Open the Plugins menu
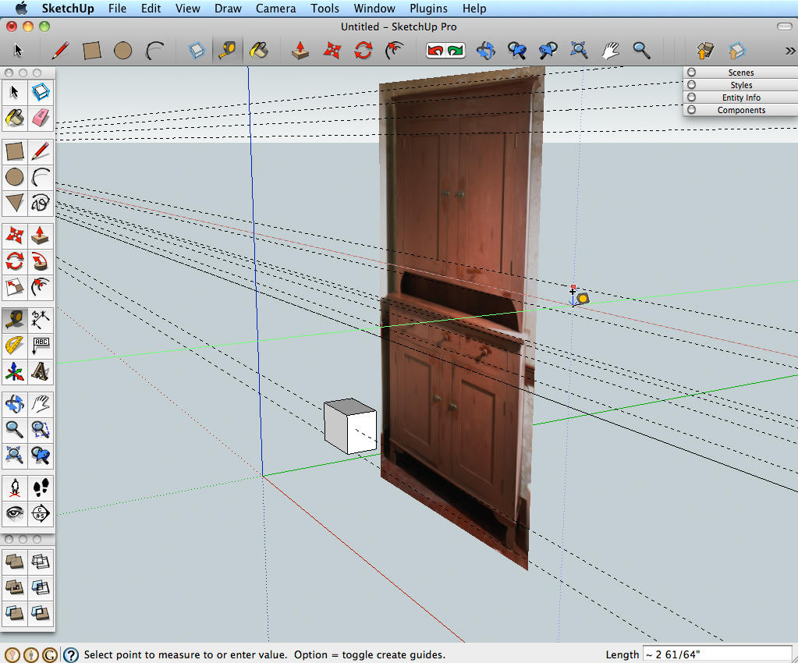Screen dimensions: 798x663 (428, 9)
